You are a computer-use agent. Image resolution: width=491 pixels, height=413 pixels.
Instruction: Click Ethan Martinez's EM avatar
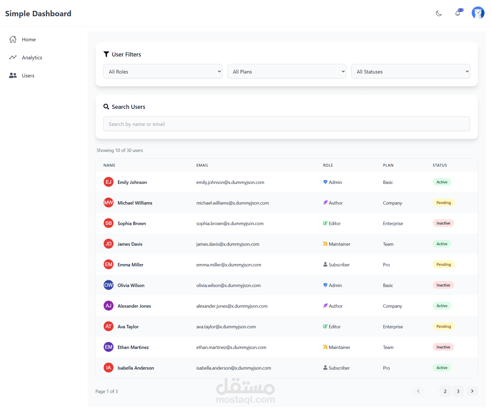point(109,347)
